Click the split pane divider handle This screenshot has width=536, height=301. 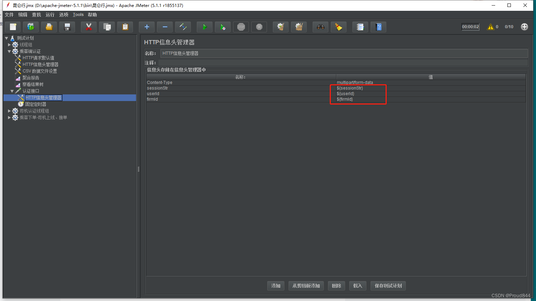[139, 169]
